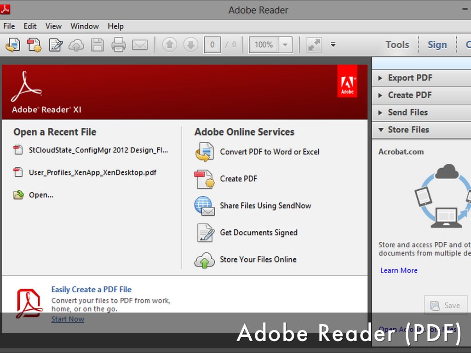
Task: Select Get Documents Signed
Action: [x=258, y=232]
